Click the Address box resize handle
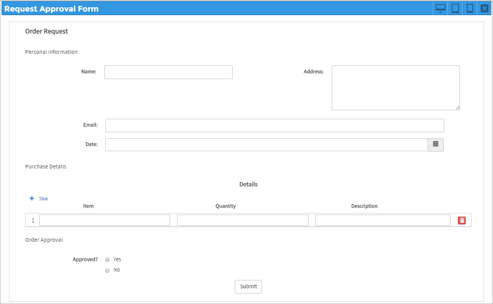 pos(457,108)
